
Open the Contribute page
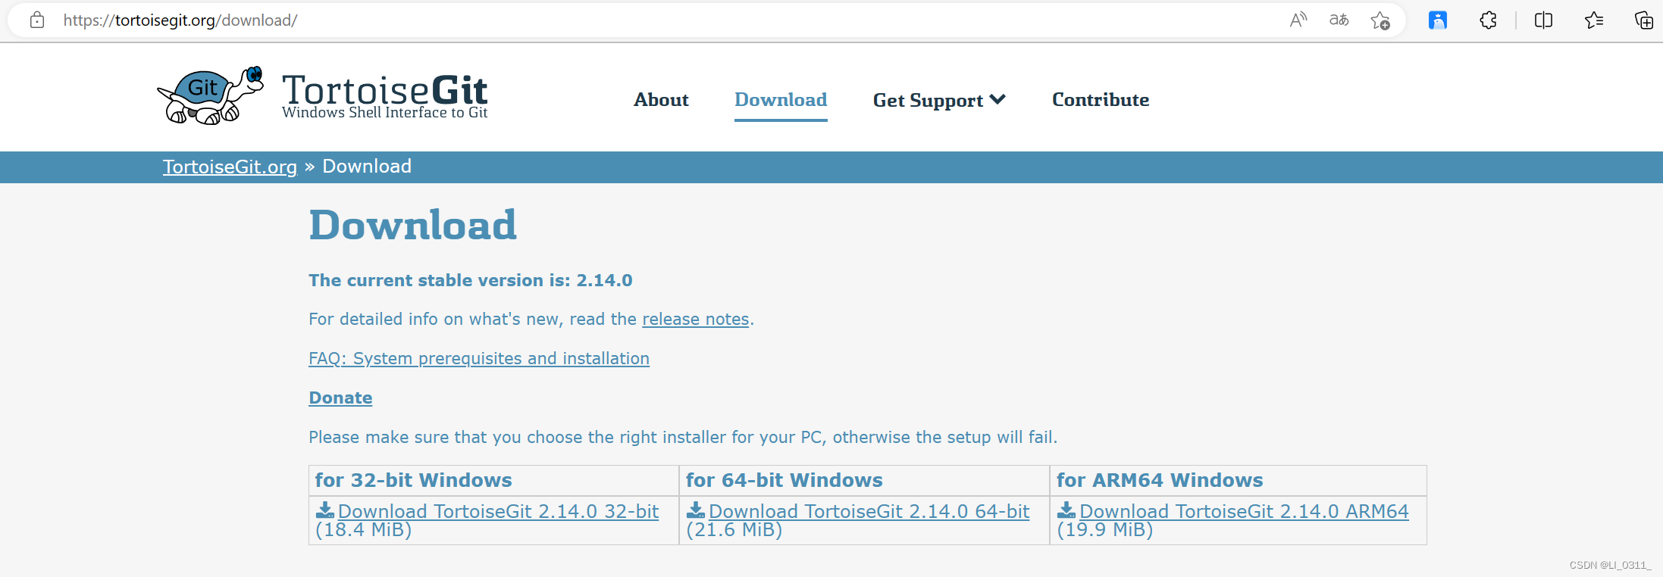[x=1101, y=100]
